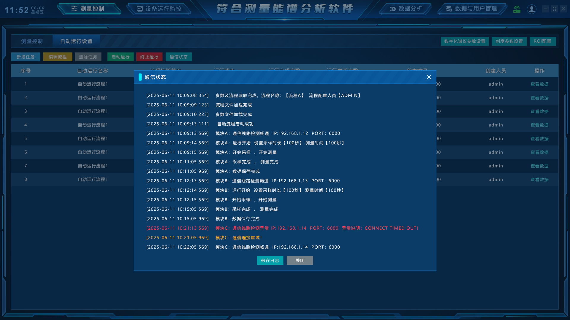The image size is (570, 320).
Task: Select the 自动运行设置 sub-tab
Action: (x=76, y=41)
